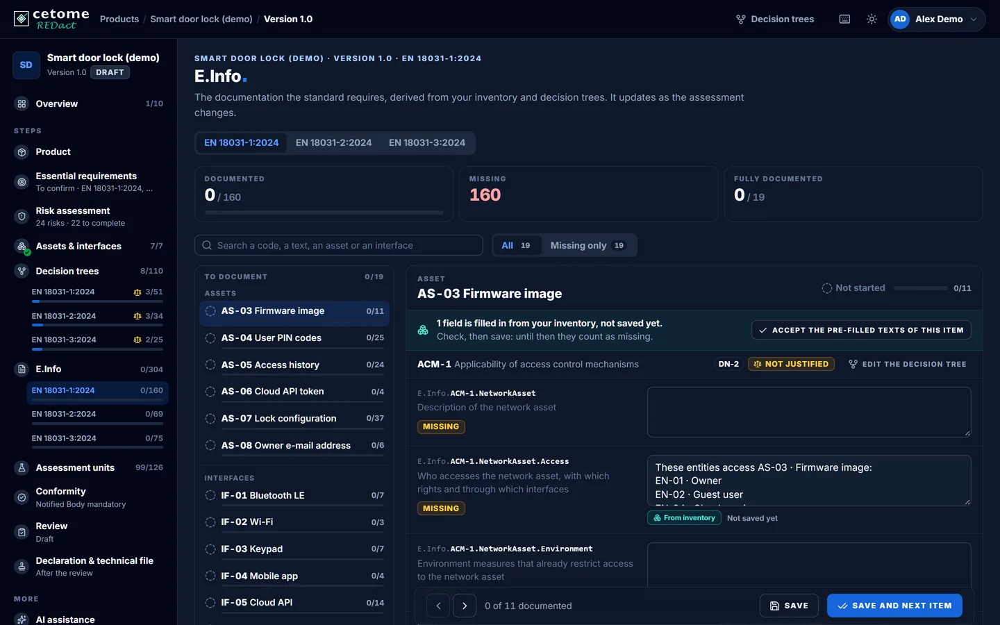This screenshot has height=625, width=1000.
Task: Click the cetome REDact logo
Action: 52,19
